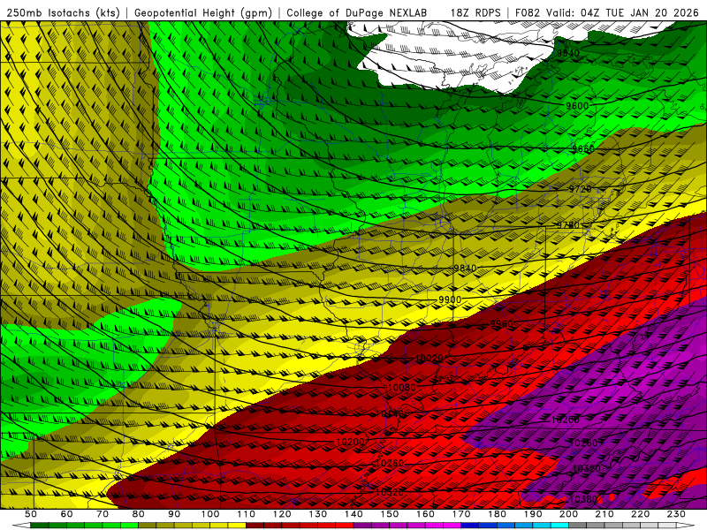Select the bright red swatch just before 140
This screenshot has width=707, height=530.
pos(345,526)
